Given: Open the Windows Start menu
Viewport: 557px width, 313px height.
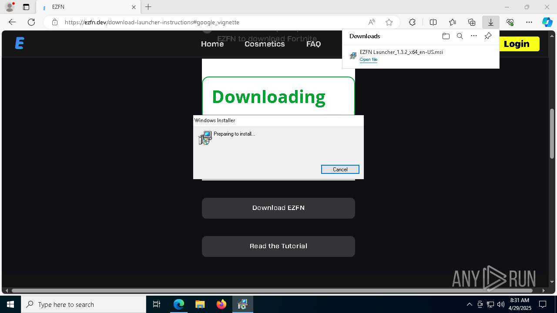Looking at the screenshot, I should (10, 304).
